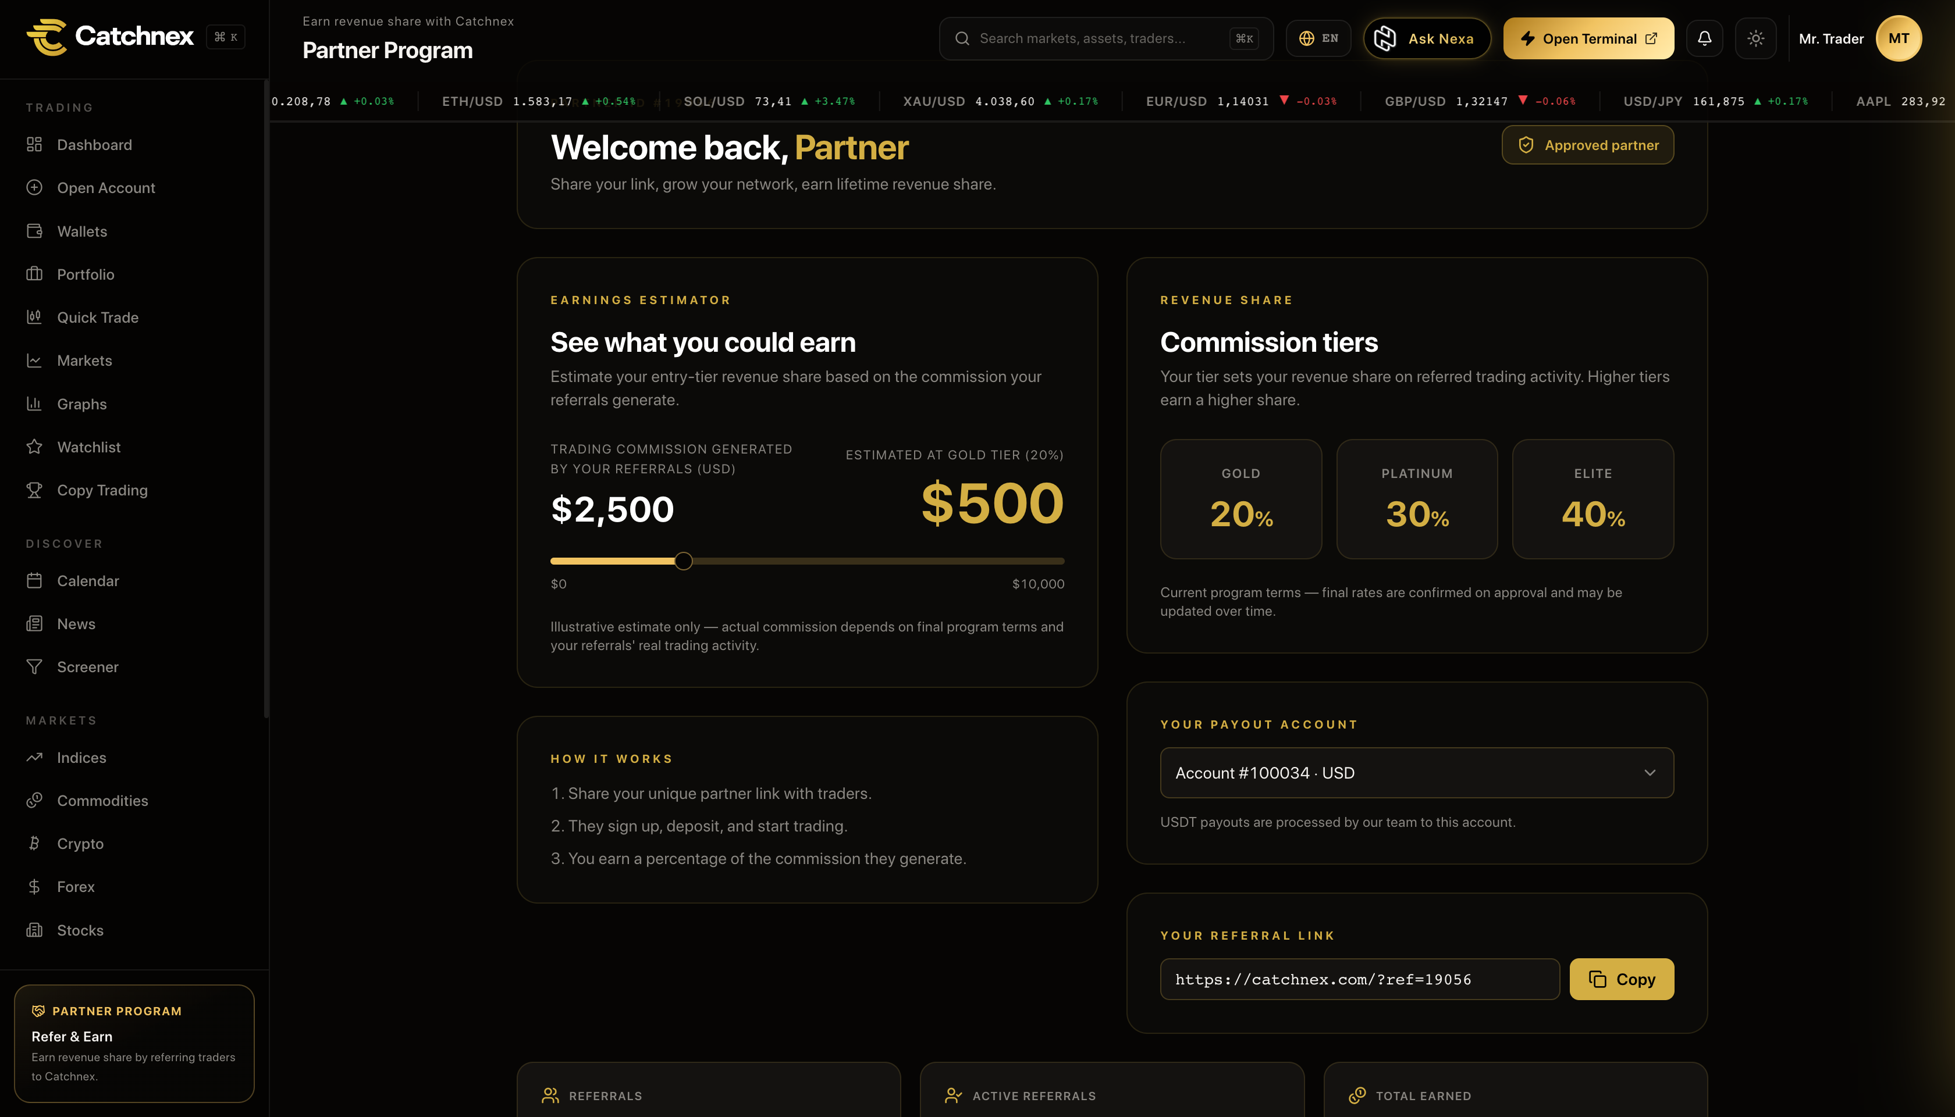Open Mr. Trader profile menu

[1861, 38]
